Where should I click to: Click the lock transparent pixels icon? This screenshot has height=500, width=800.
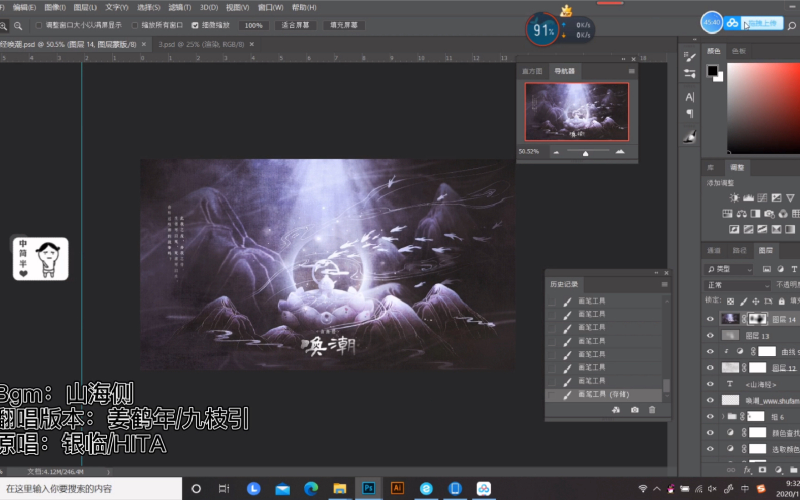coord(730,302)
